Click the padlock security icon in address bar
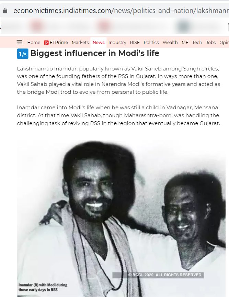 5,11
